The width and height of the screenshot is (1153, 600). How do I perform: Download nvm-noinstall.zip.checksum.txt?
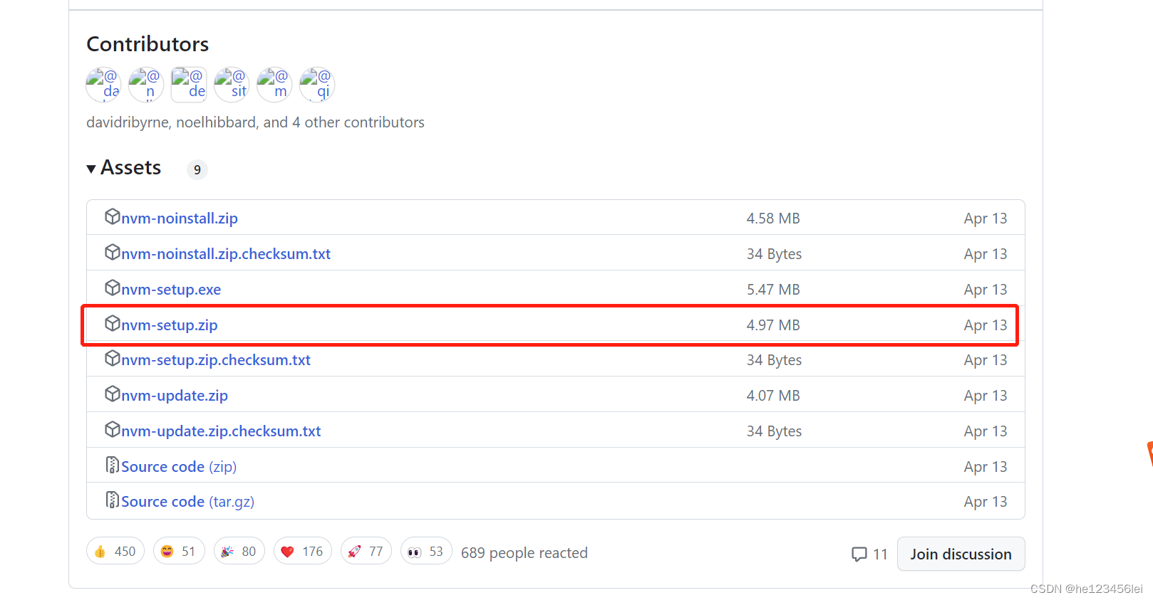coord(226,254)
